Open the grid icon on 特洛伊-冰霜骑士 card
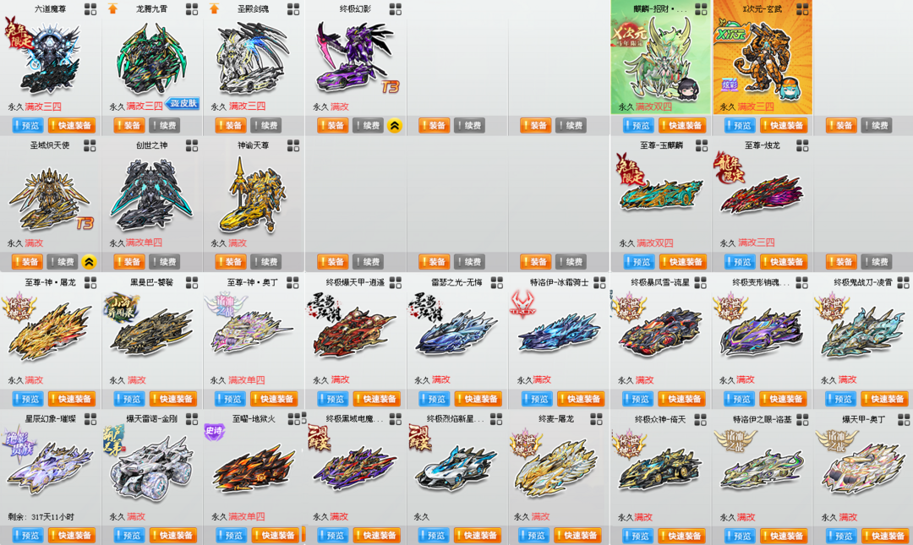The image size is (913, 545). pyautogui.click(x=599, y=282)
